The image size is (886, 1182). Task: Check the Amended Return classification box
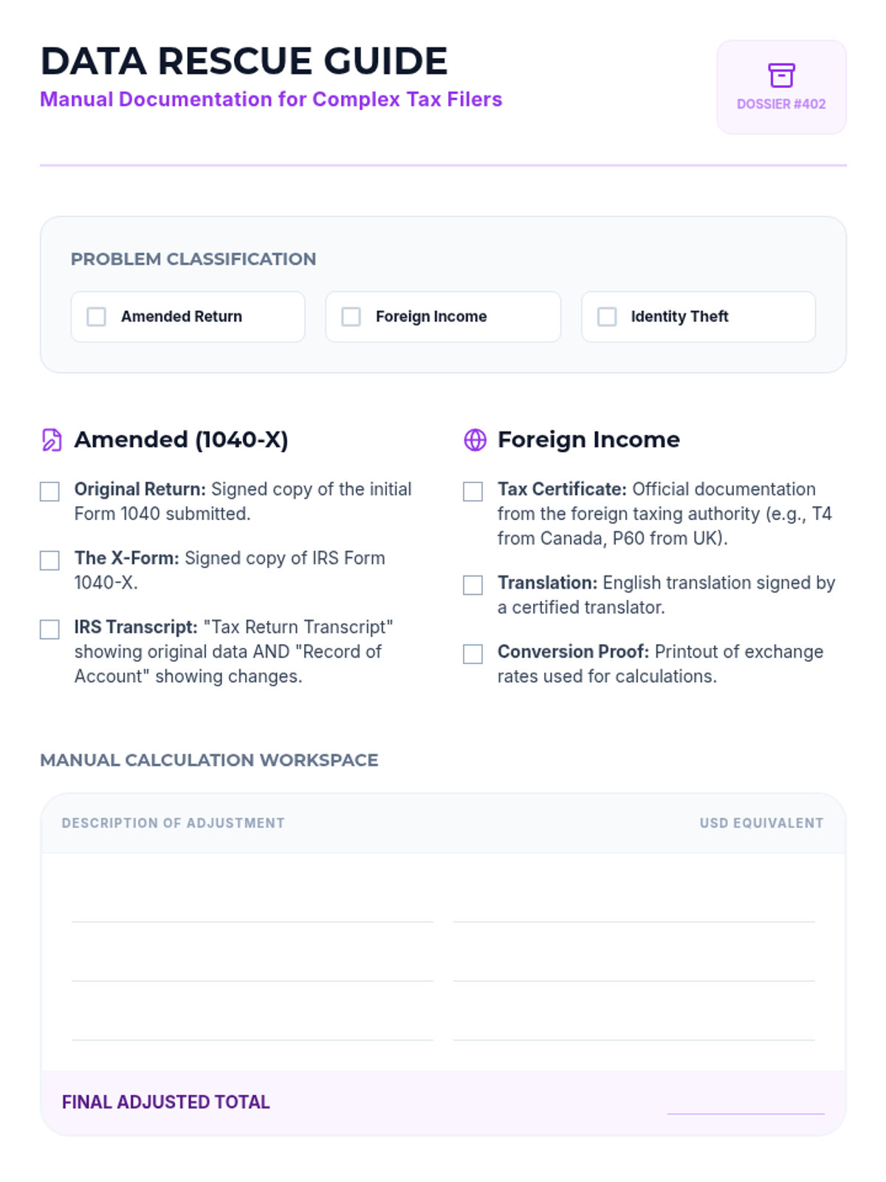97,317
